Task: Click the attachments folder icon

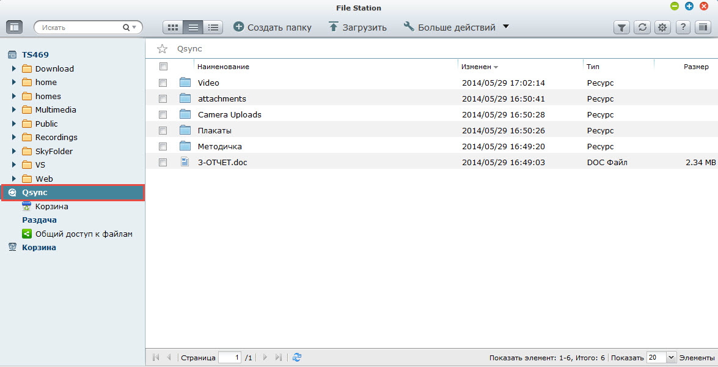Action: 185,98
